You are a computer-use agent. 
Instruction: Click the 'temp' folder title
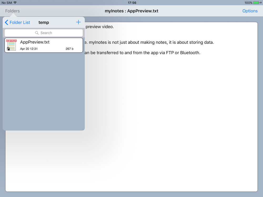tap(44, 23)
